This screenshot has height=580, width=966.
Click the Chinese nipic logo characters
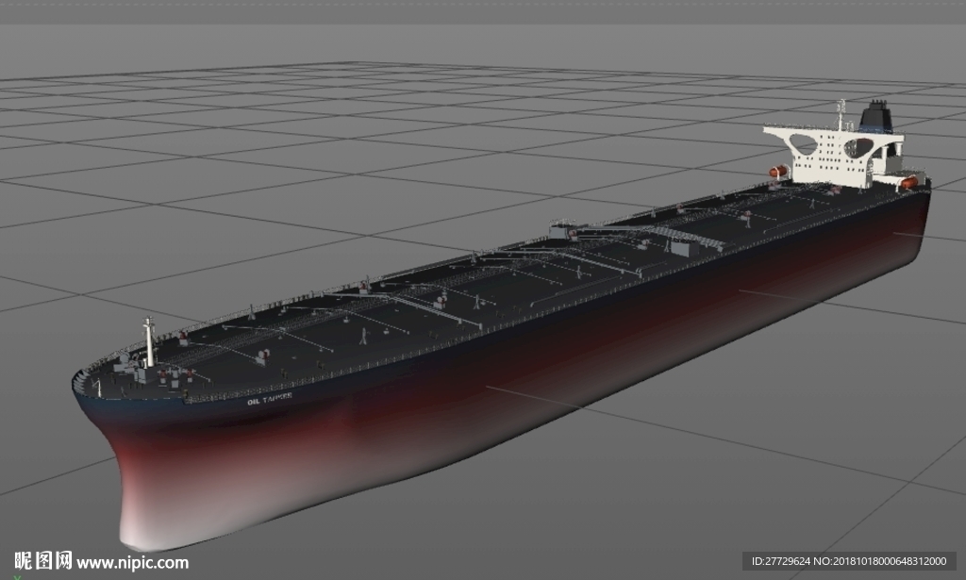43,561
